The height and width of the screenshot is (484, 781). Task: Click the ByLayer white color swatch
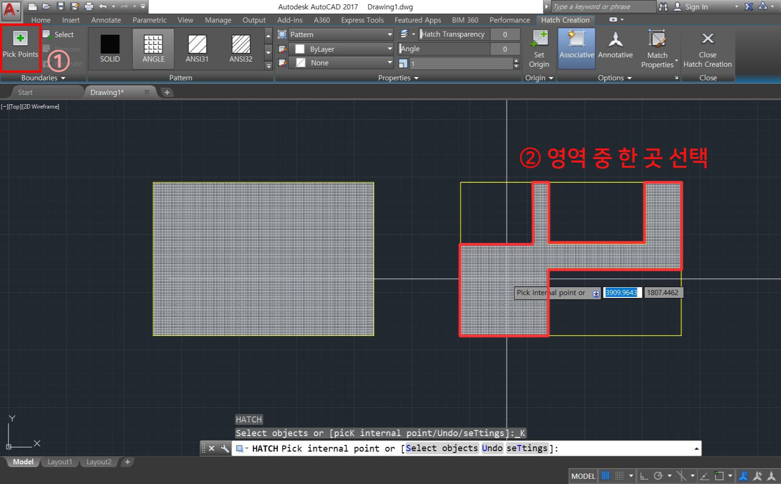click(x=300, y=49)
